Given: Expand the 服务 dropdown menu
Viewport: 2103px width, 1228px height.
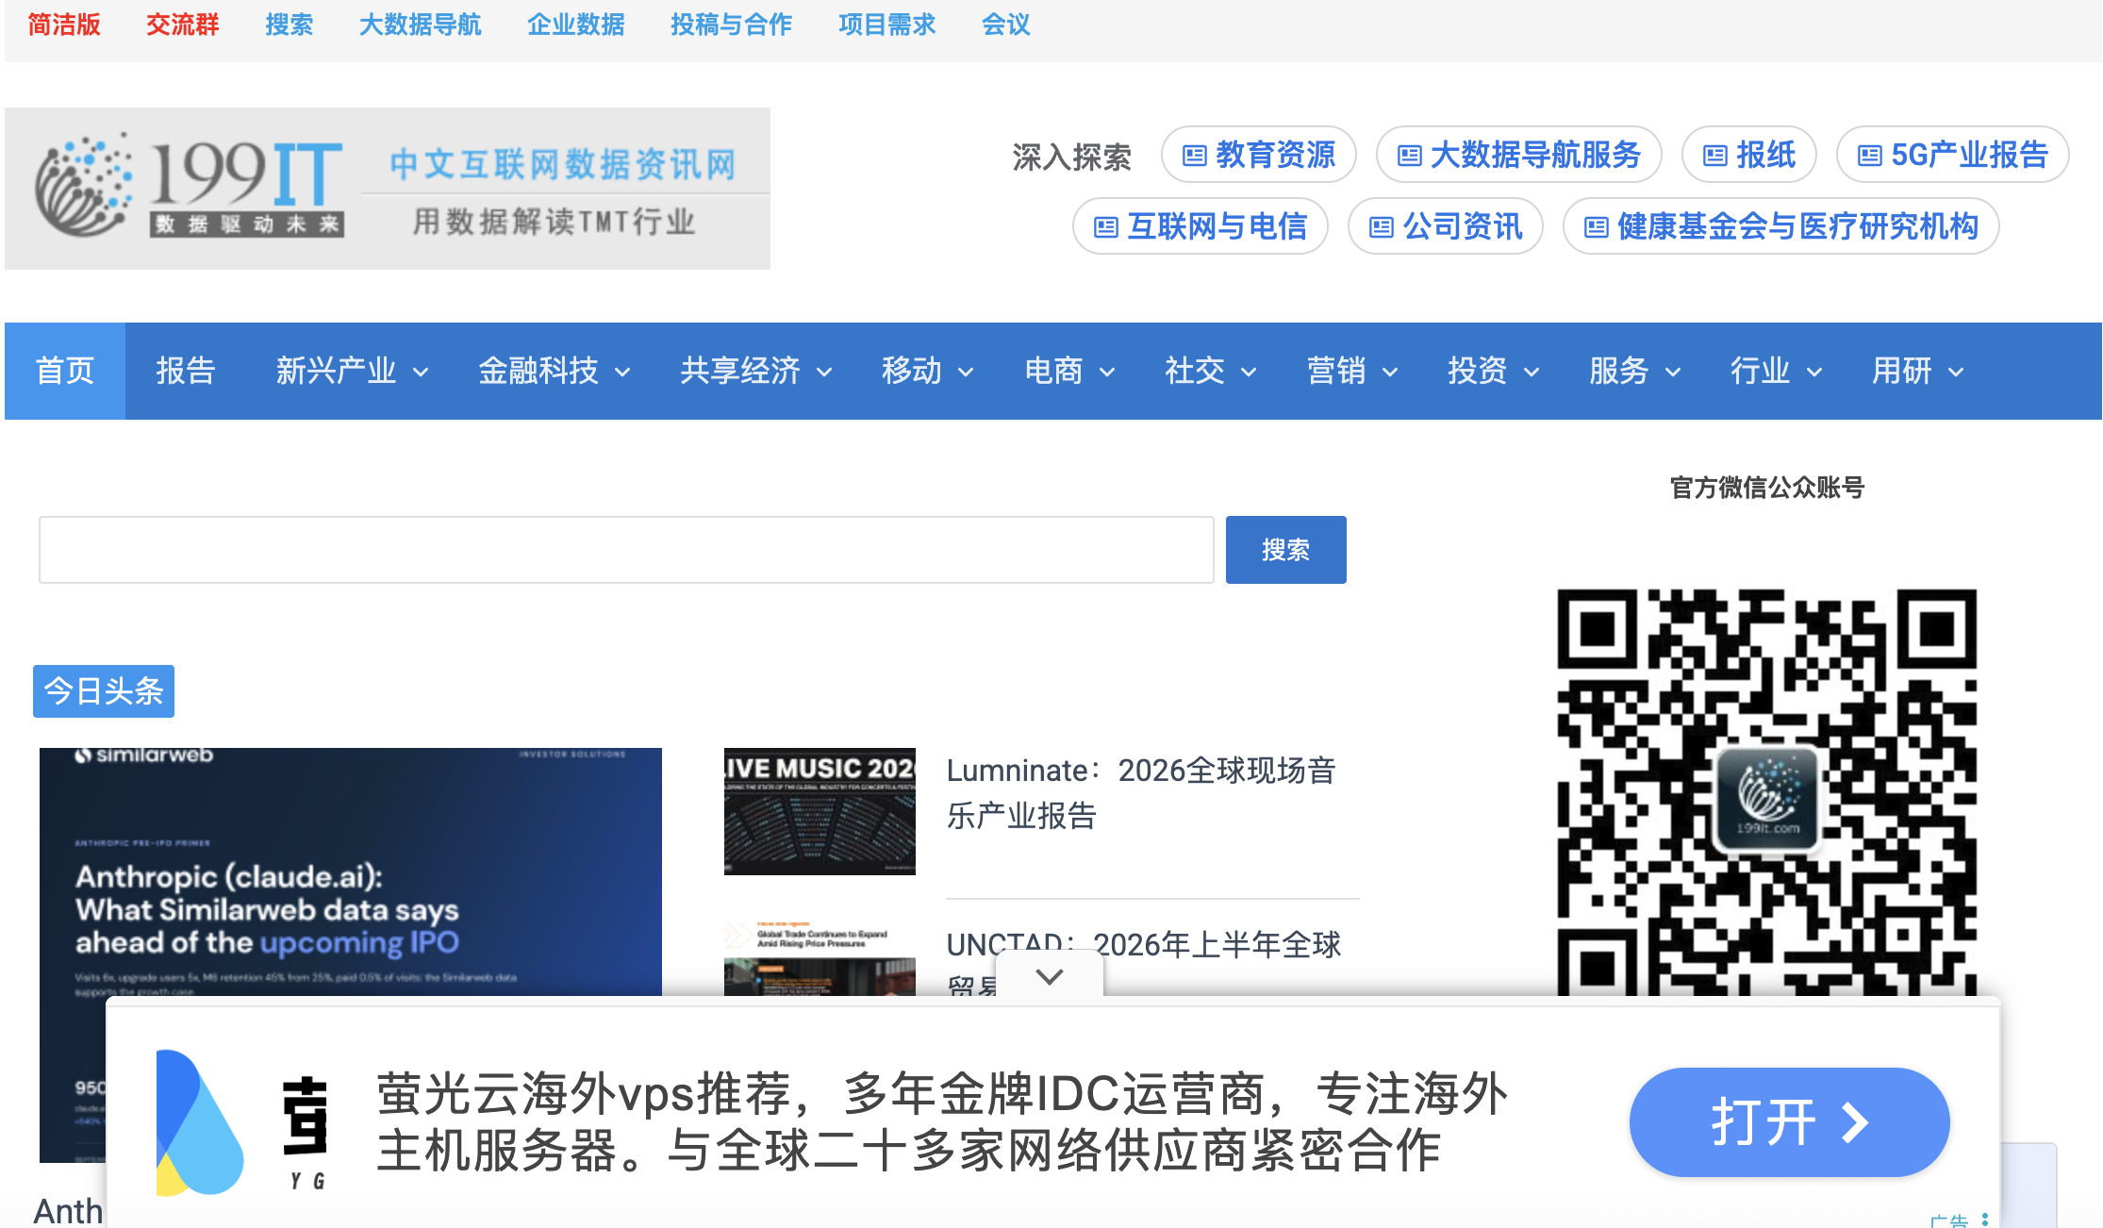Looking at the screenshot, I should pyautogui.click(x=1635, y=372).
